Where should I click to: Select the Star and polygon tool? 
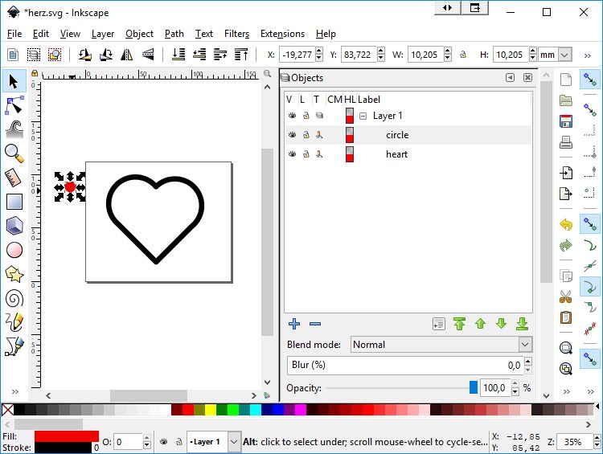(x=14, y=275)
